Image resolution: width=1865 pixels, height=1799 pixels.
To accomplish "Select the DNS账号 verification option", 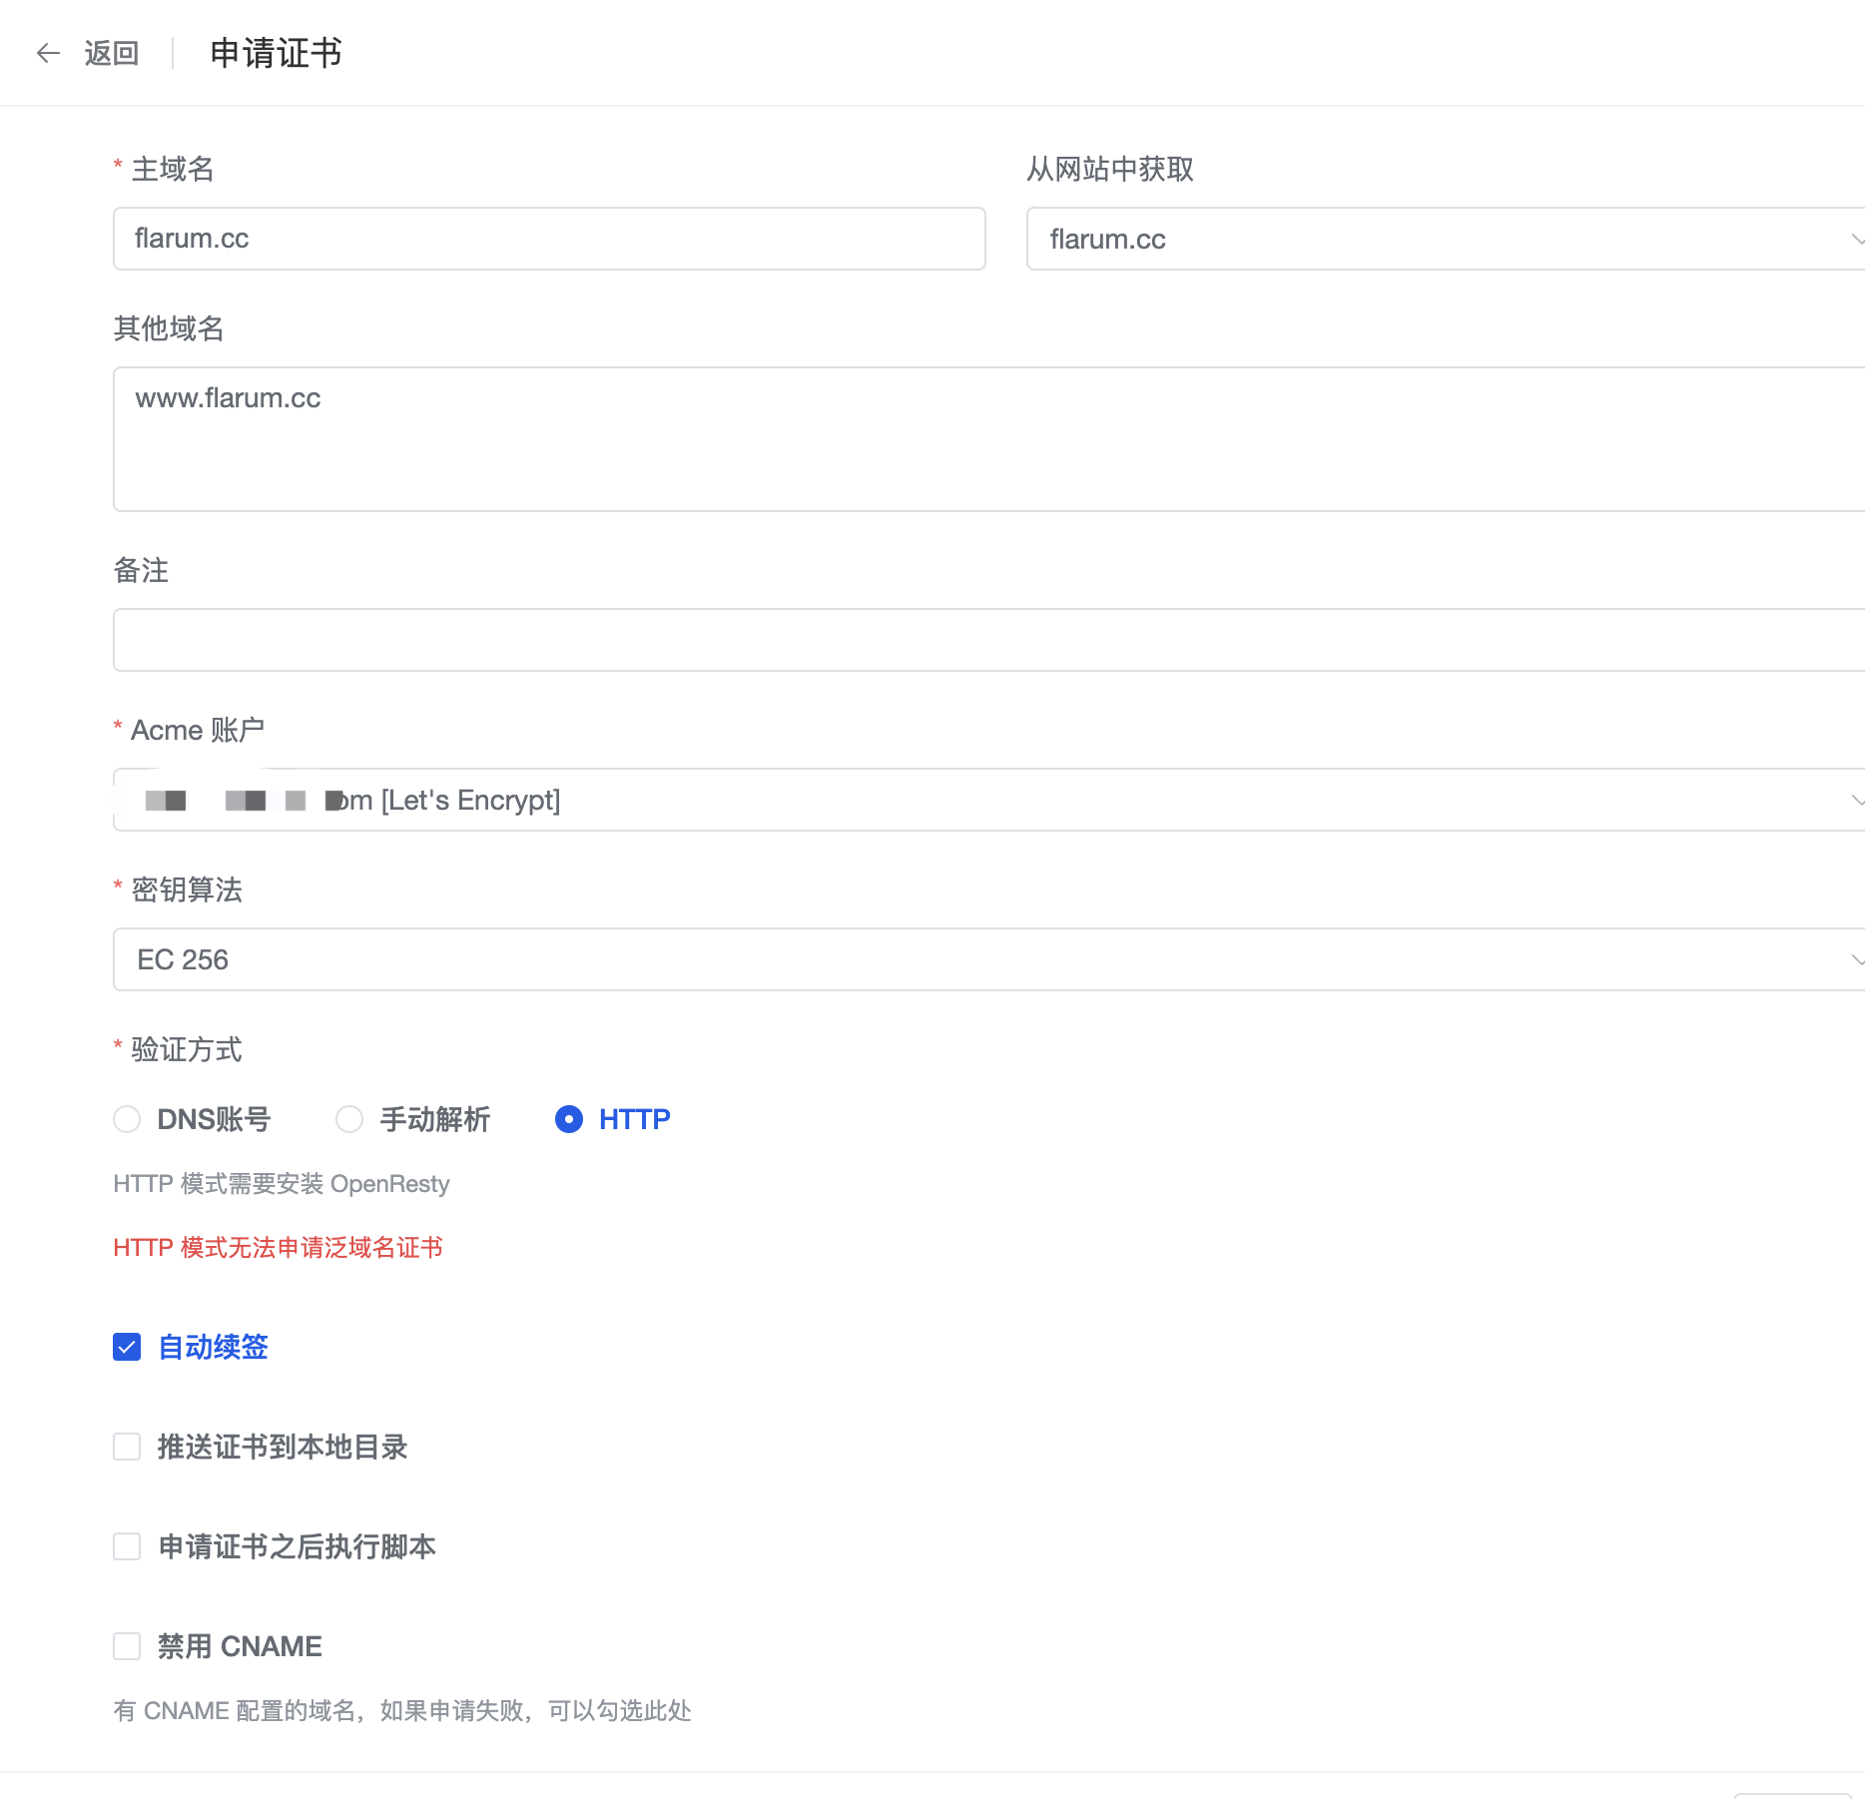I will click(x=127, y=1119).
